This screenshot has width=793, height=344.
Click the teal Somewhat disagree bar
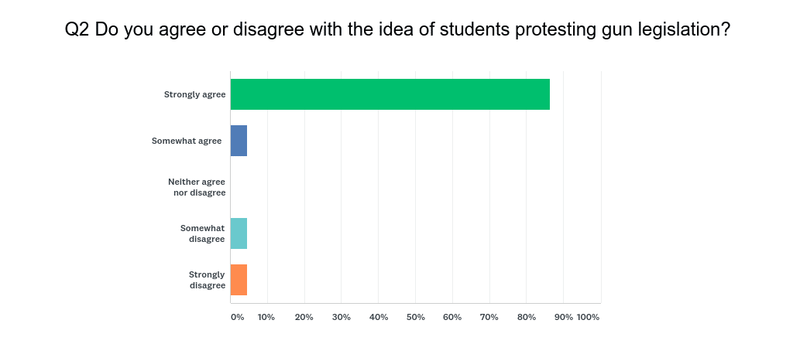[x=239, y=233]
